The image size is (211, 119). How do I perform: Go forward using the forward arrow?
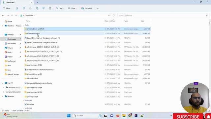(8, 16)
